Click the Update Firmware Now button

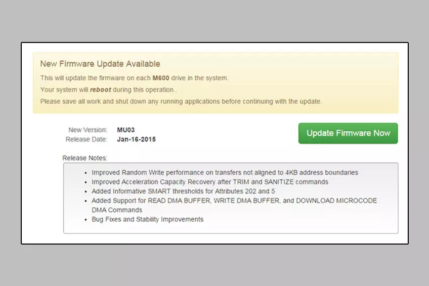click(x=348, y=133)
